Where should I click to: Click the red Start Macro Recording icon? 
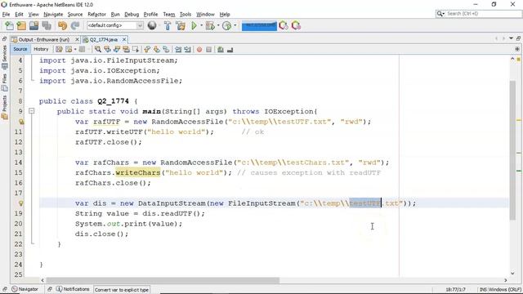(x=199, y=49)
